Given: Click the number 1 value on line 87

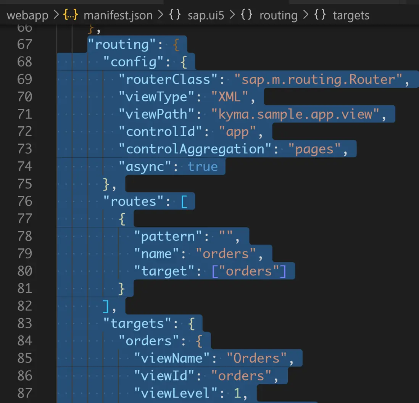Looking at the screenshot, I should coord(237,393).
